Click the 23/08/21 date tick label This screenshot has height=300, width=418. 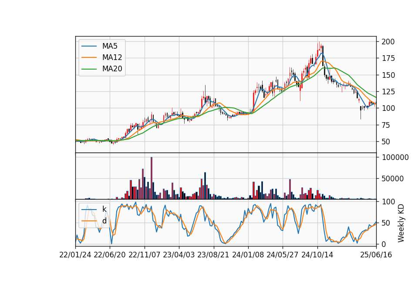coord(213,255)
